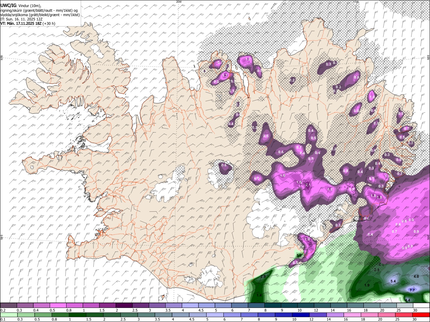
Task: Select the 'IT: Sun. 16. 11. 2025 12Z' line
Action: 21,19
